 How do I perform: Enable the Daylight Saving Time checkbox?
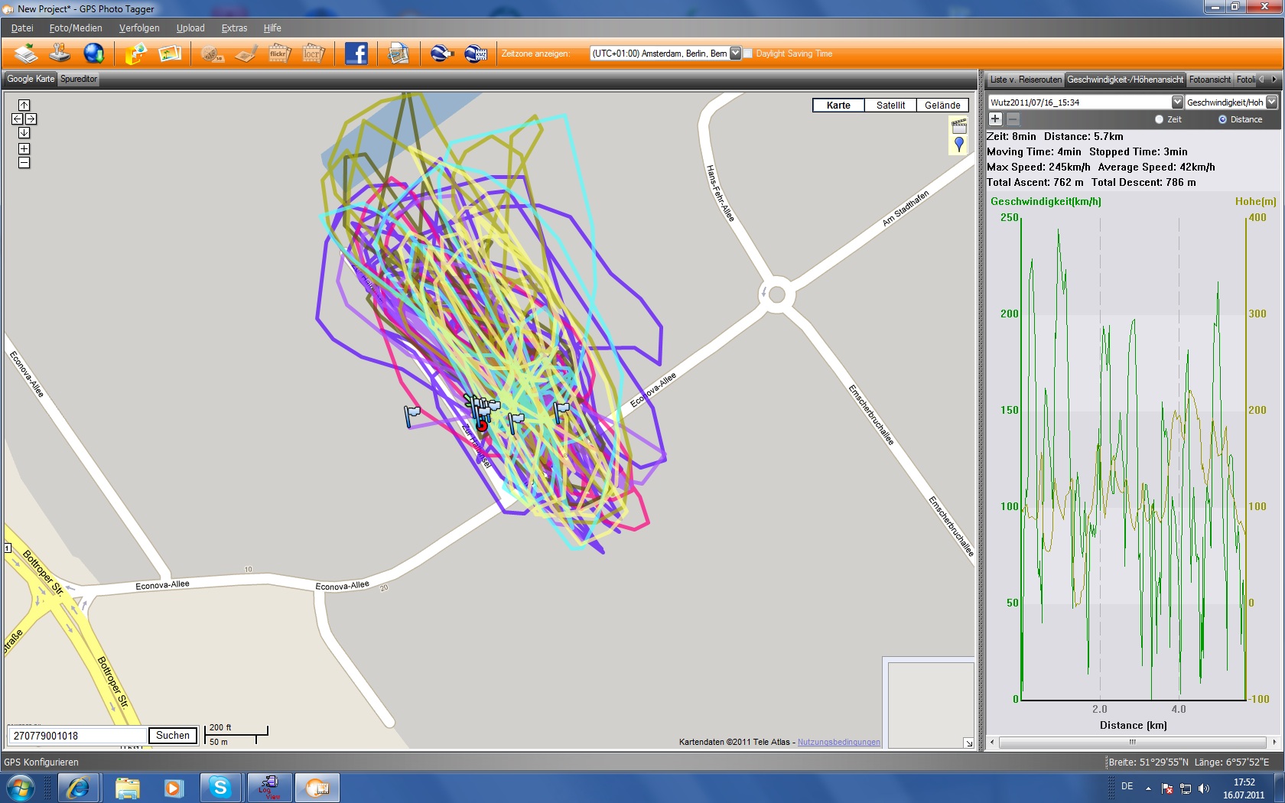click(x=748, y=54)
